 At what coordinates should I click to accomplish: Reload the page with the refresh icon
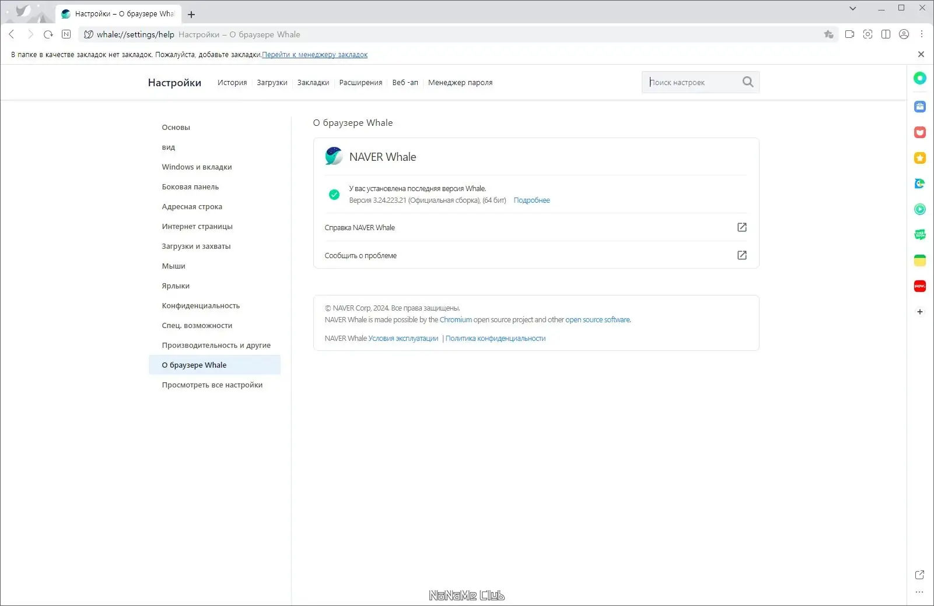[48, 34]
